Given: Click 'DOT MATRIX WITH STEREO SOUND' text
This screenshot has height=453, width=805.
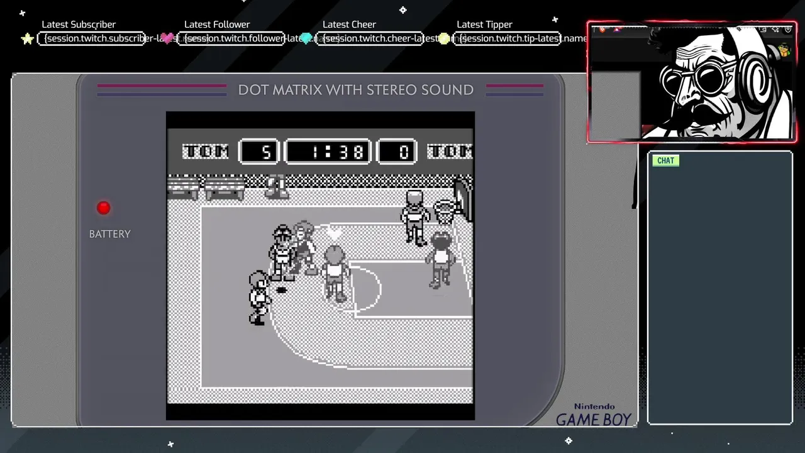Looking at the screenshot, I should 356,89.
